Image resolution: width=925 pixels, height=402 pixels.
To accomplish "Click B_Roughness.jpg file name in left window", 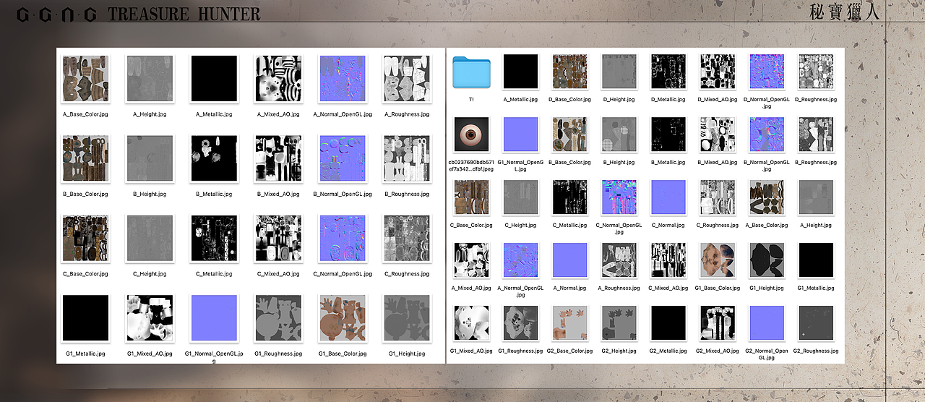I will point(406,194).
